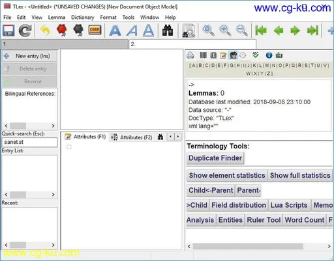
Task: Jump to last entry with green arrow
Action: [312, 31]
